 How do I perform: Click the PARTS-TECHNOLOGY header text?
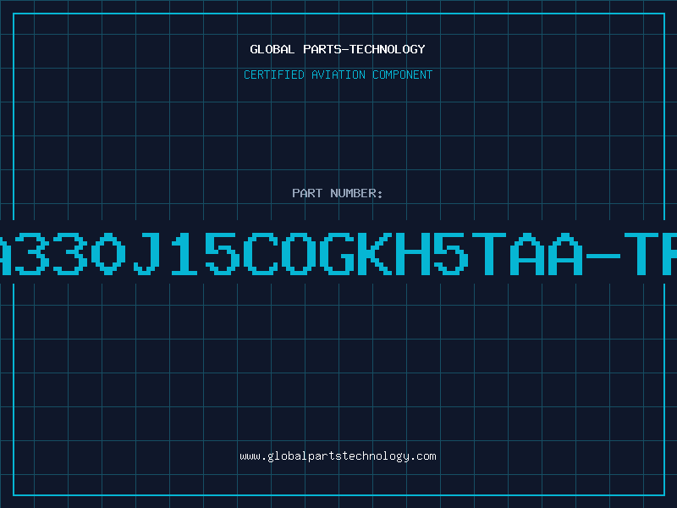point(364,49)
